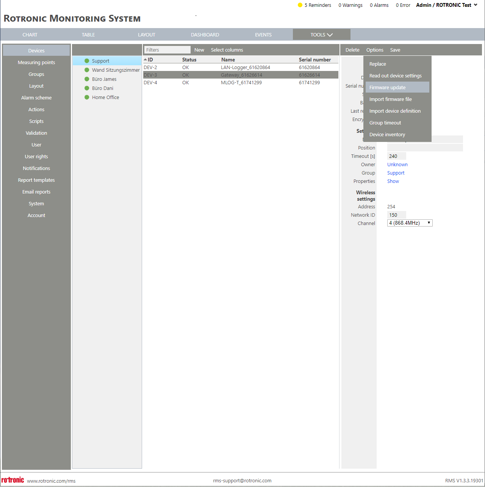The image size is (485, 488).
Task: Open Actions in the sidebar
Action: (36, 109)
